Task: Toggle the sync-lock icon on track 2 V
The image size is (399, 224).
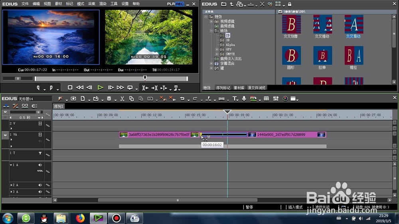Action: tap(47, 125)
